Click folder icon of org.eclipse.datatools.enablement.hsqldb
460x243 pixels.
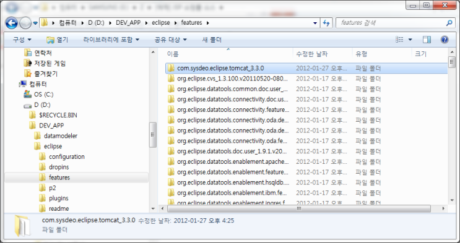[x=171, y=182]
